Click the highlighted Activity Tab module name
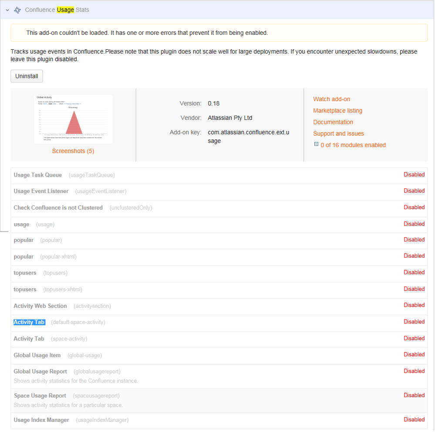The width and height of the screenshot is (435, 432). tap(29, 322)
